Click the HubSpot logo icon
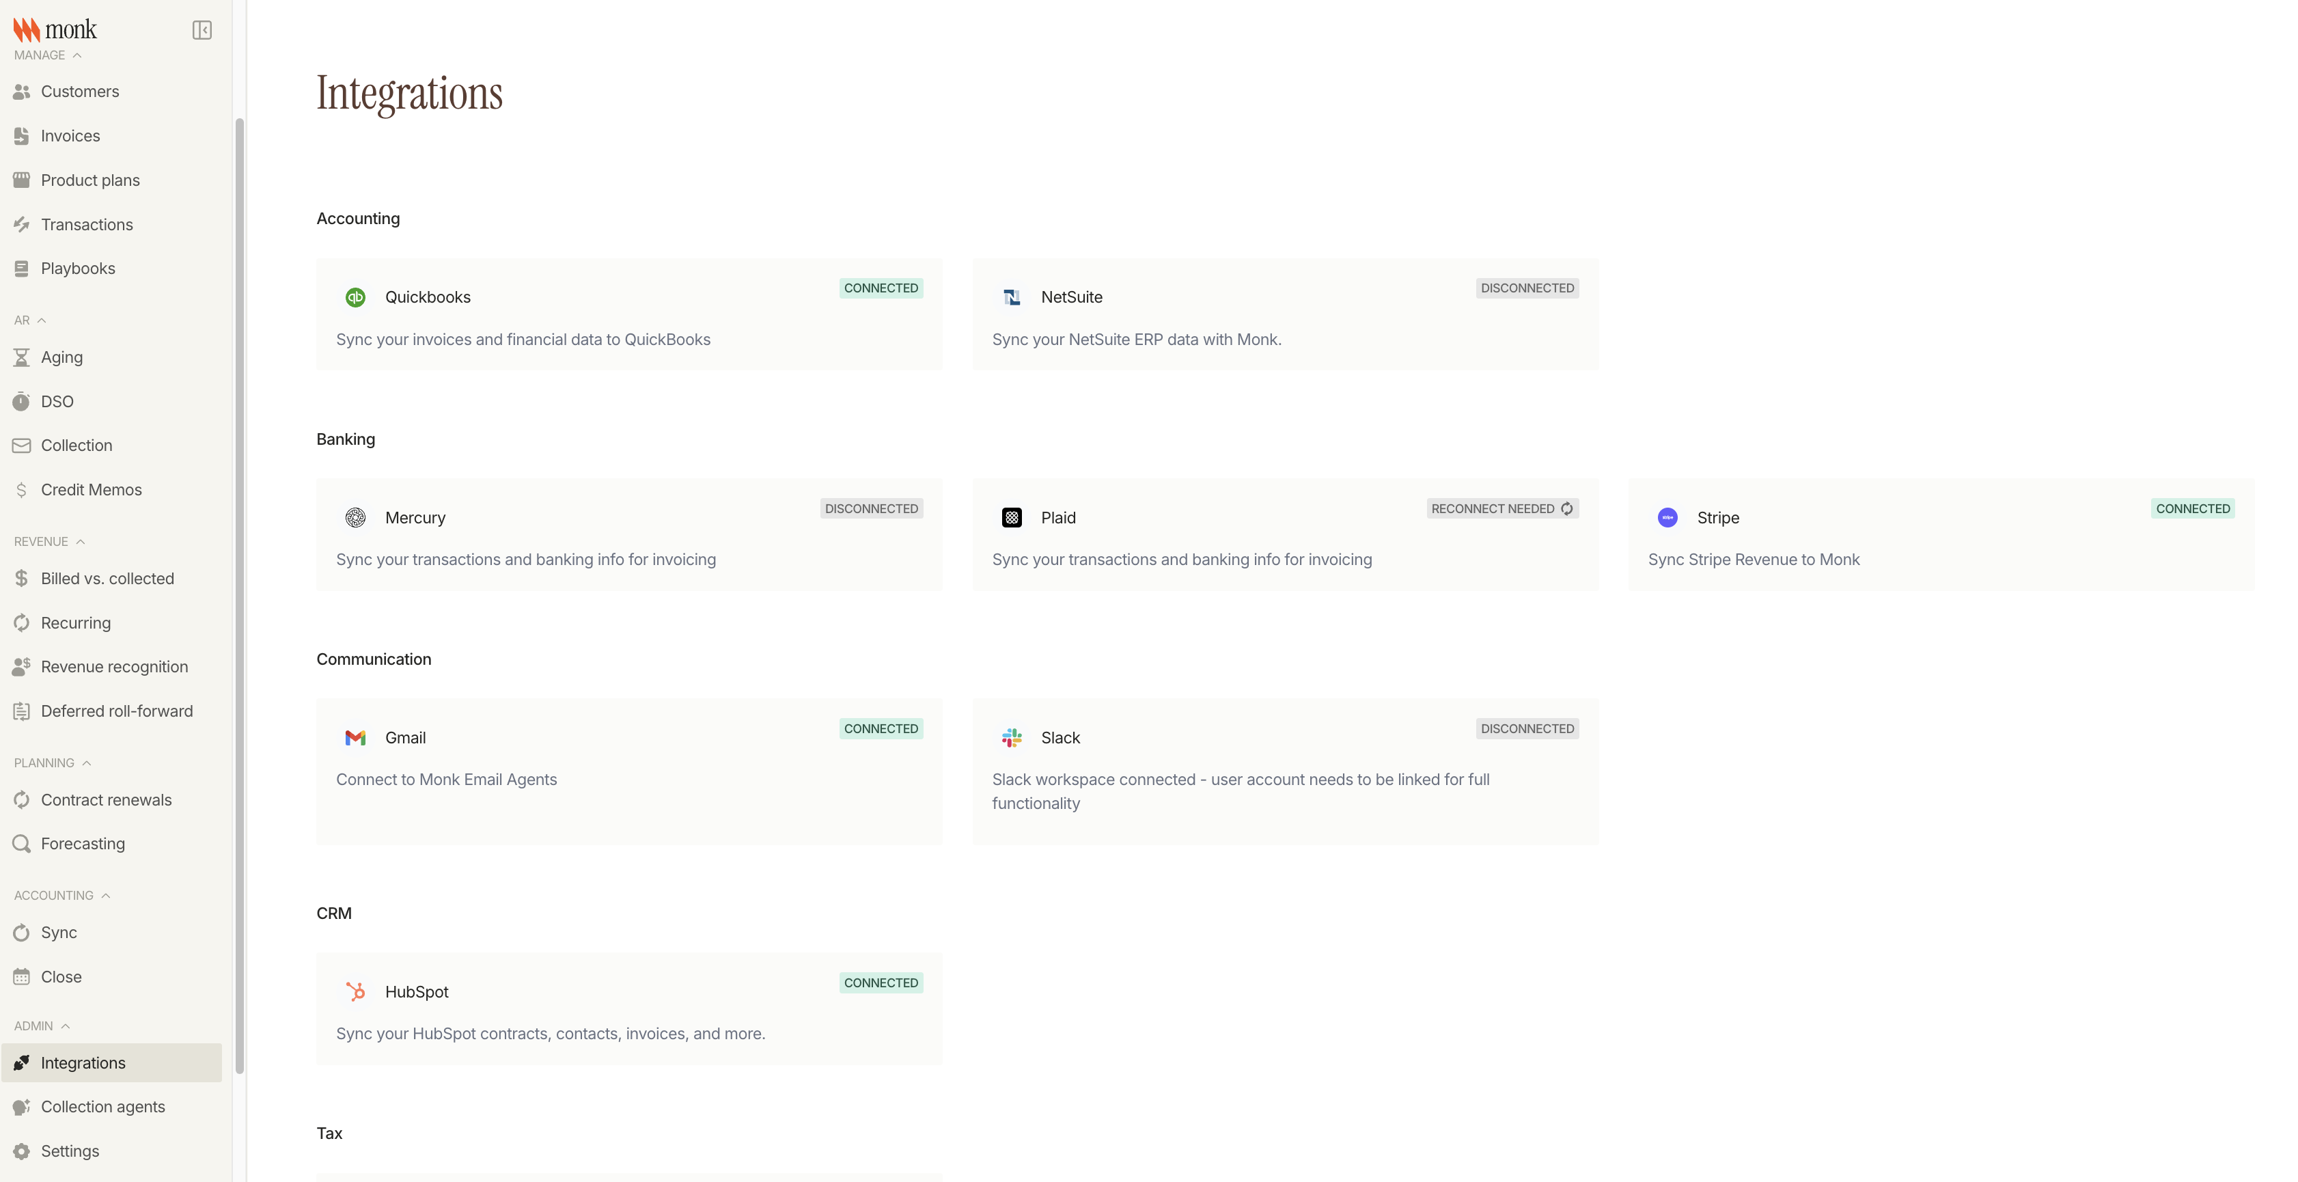 coord(355,992)
